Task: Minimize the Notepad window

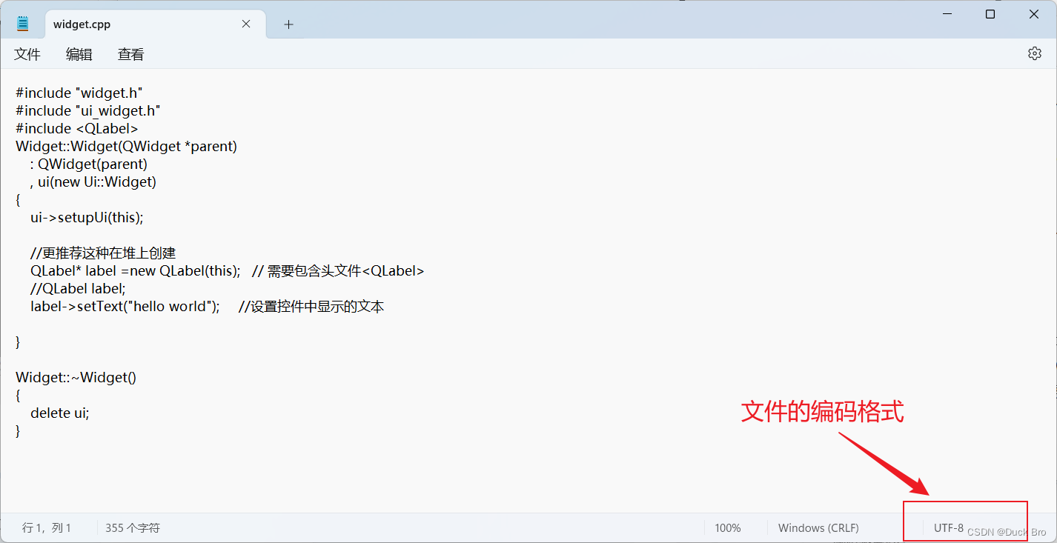Action: 947,14
